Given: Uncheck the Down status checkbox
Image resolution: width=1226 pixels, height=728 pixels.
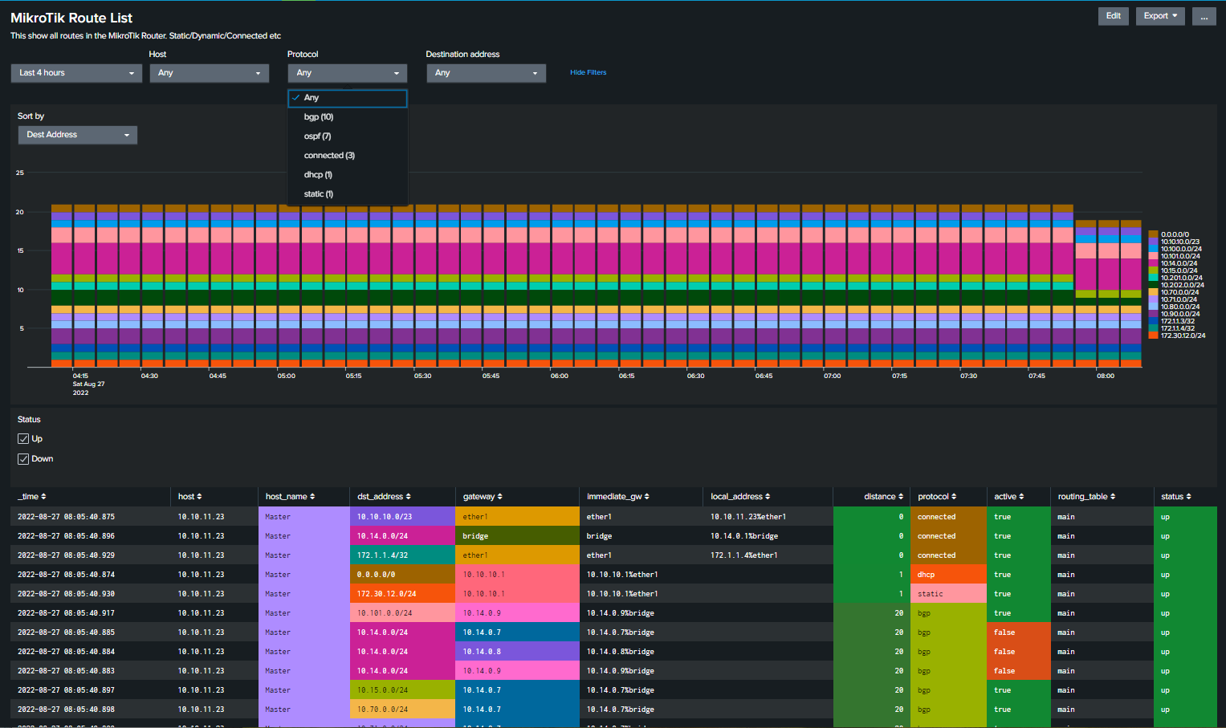Looking at the screenshot, I should click(x=23, y=458).
